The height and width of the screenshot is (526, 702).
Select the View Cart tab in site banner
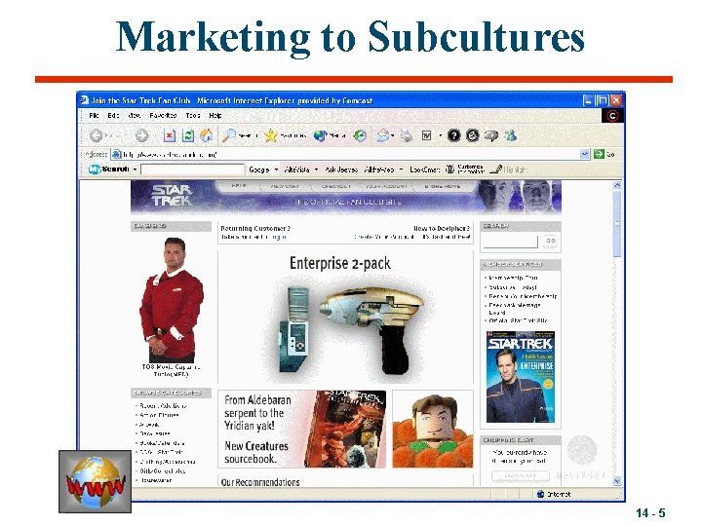[285, 186]
